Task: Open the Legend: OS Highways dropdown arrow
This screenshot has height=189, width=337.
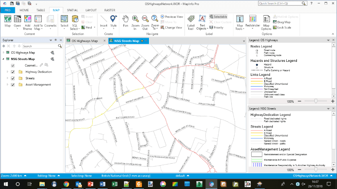Action: (328, 40)
